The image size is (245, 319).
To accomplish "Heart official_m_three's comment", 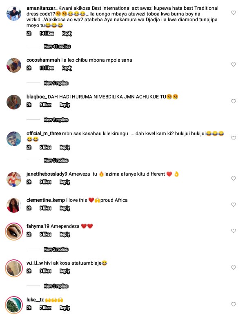I will [x=234, y=138].
